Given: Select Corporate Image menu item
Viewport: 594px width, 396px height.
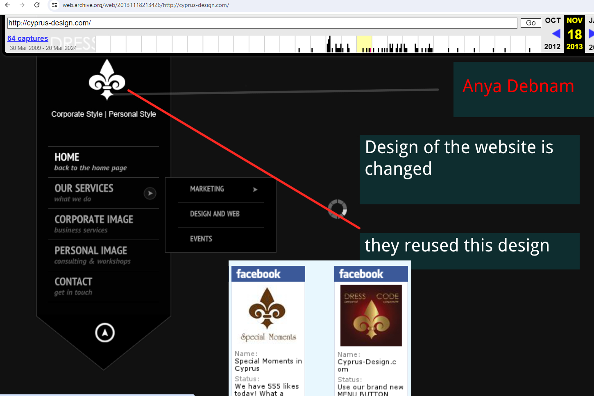Looking at the screenshot, I should click(x=94, y=224).
